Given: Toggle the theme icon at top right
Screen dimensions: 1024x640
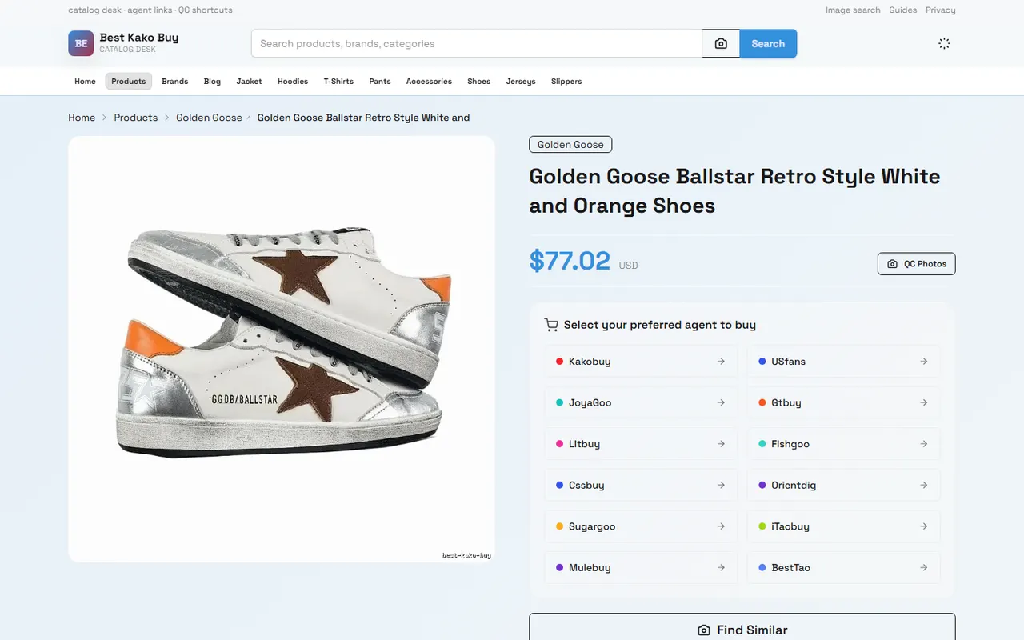Looking at the screenshot, I should point(944,44).
